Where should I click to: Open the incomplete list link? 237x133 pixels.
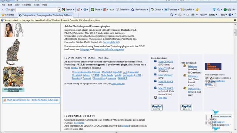(x=111, y=42)
